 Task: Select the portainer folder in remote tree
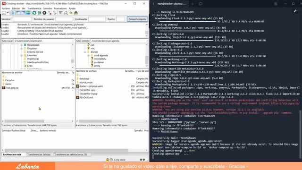(x=99, y=62)
